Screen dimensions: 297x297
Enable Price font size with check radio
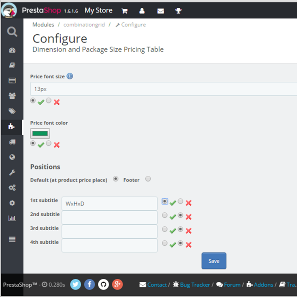pos(33,100)
